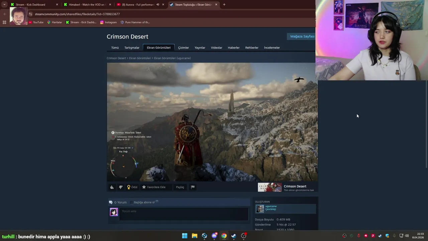Click the Windows Security shield tray icon

click(387, 236)
